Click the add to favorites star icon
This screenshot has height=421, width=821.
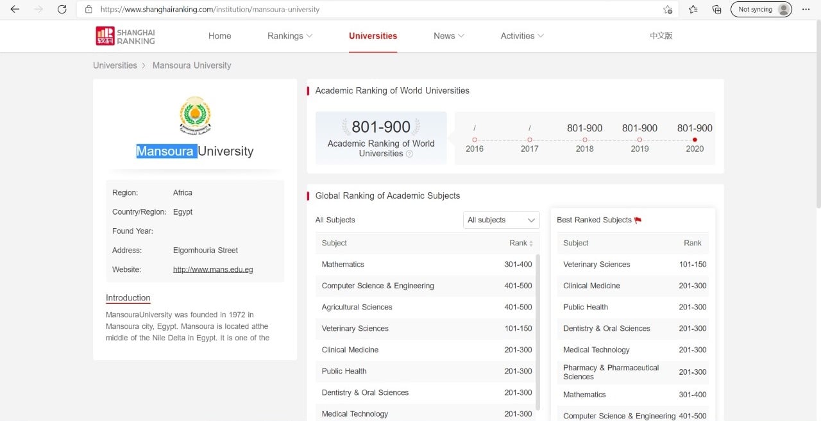[668, 10]
